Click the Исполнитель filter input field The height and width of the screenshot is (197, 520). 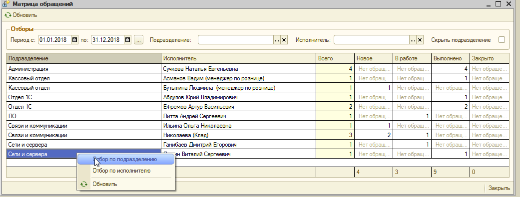[x=372, y=40]
